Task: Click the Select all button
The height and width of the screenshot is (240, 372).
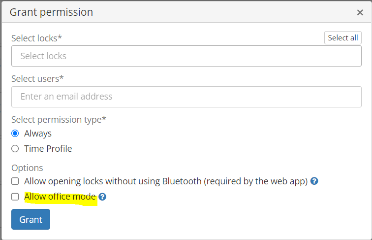Action: pyautogui.click(x=343, y=38)
